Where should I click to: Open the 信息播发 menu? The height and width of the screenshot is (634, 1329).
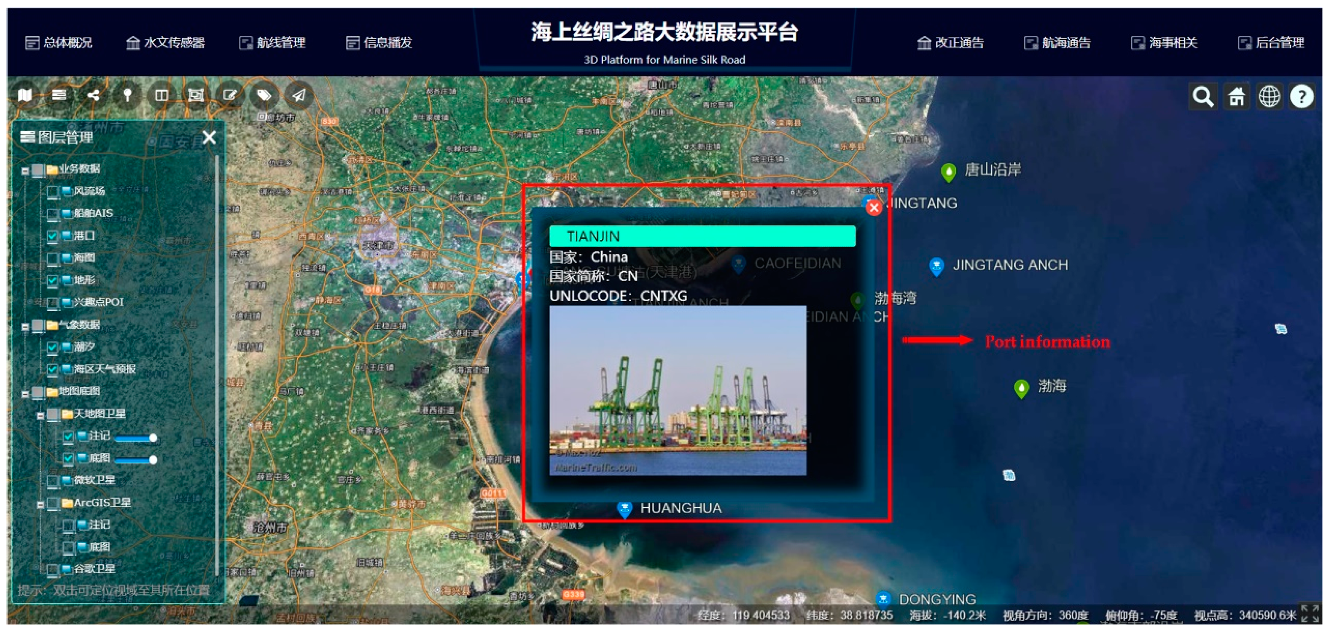[379, 43]
